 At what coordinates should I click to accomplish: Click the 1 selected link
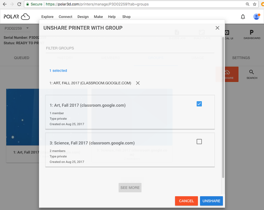[58, 71]
